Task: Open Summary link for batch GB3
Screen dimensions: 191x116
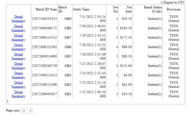Action: 18,77
